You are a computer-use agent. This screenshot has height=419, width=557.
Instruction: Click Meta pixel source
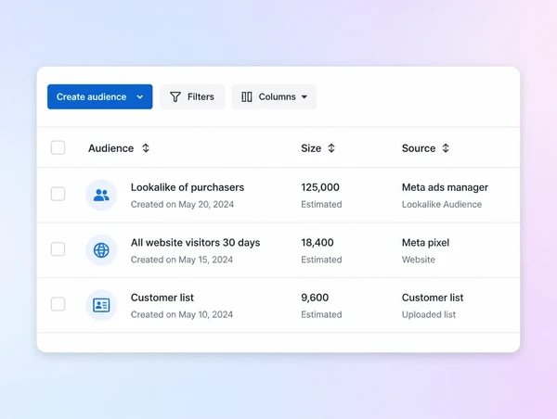pos(425,243)
